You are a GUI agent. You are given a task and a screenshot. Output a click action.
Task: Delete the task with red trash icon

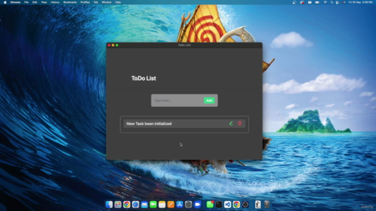tap(240, 124)
